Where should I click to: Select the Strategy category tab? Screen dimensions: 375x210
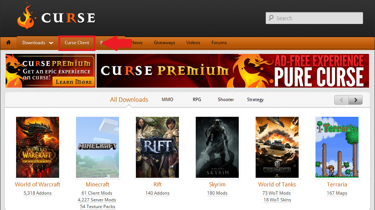coord(255,100)
